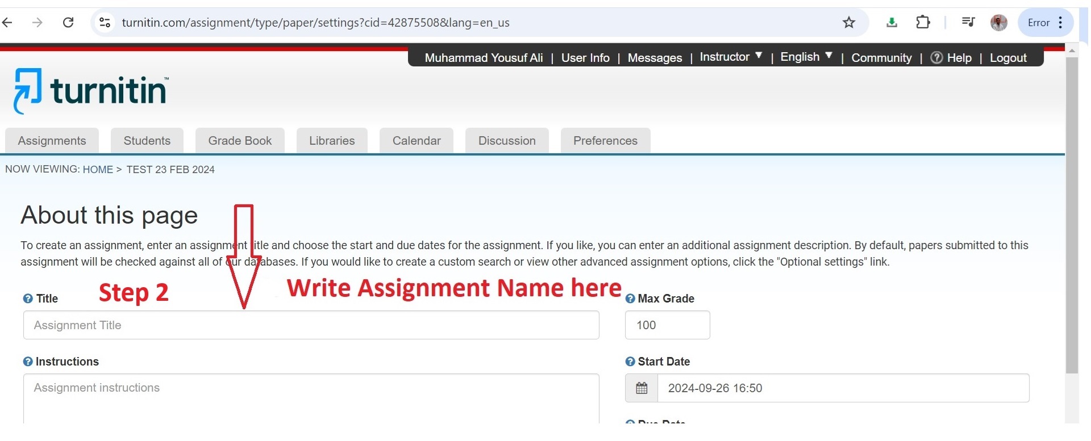This screenshot has width=1091, height=441.
Task: Click the Turnitin logo
Action: [x=91, y=91]
